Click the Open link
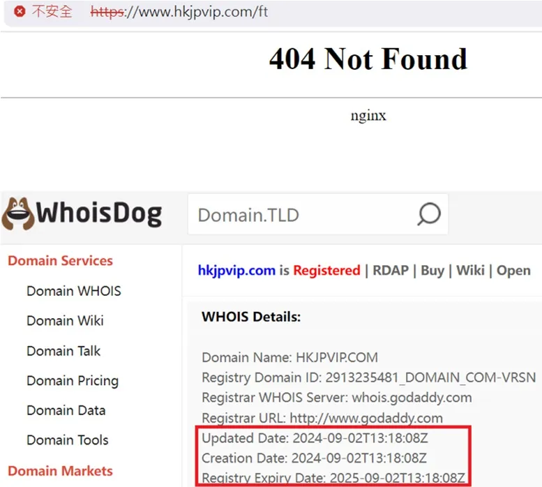Viewport: 542px width, 487px height. [x=513, y=270]
